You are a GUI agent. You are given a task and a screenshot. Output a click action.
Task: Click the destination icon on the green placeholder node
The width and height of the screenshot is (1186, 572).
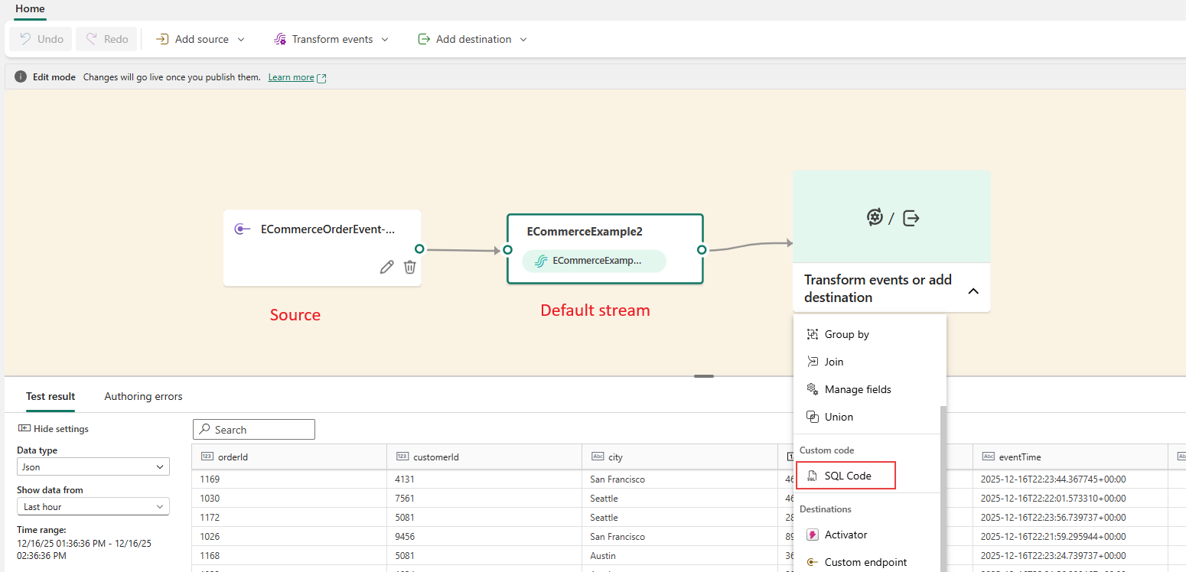[x=911, y=218]
